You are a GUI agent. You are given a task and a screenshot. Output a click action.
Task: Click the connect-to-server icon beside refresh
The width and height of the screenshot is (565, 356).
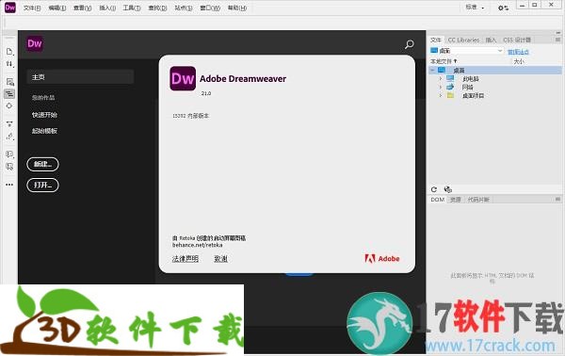pyautogui.click(x=448, y=189)
